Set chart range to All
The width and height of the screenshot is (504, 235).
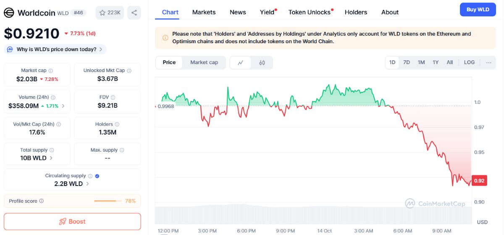(450, 62)
